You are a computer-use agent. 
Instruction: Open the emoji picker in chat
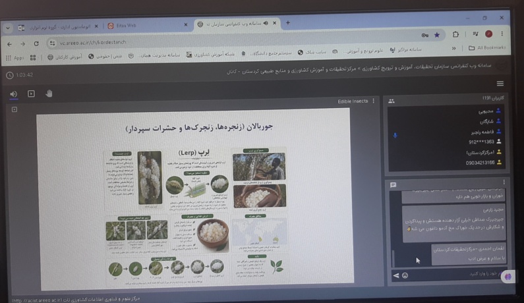405,275
